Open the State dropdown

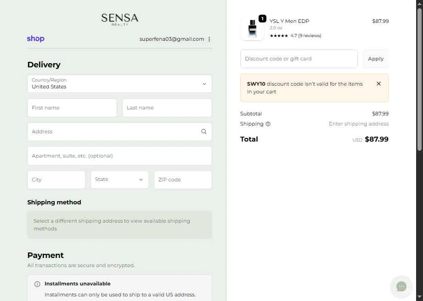119,180
